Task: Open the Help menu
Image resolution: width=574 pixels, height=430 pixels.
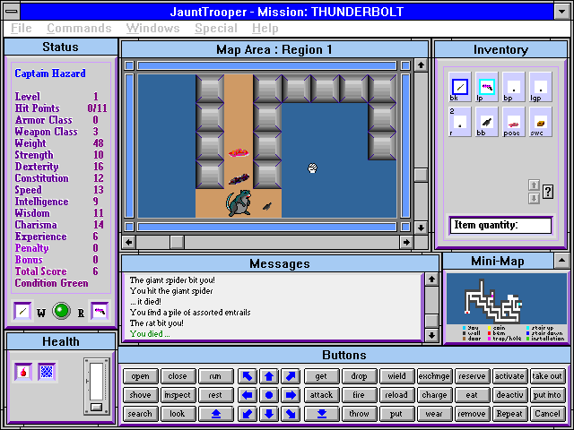Action: tap(265, 28)
